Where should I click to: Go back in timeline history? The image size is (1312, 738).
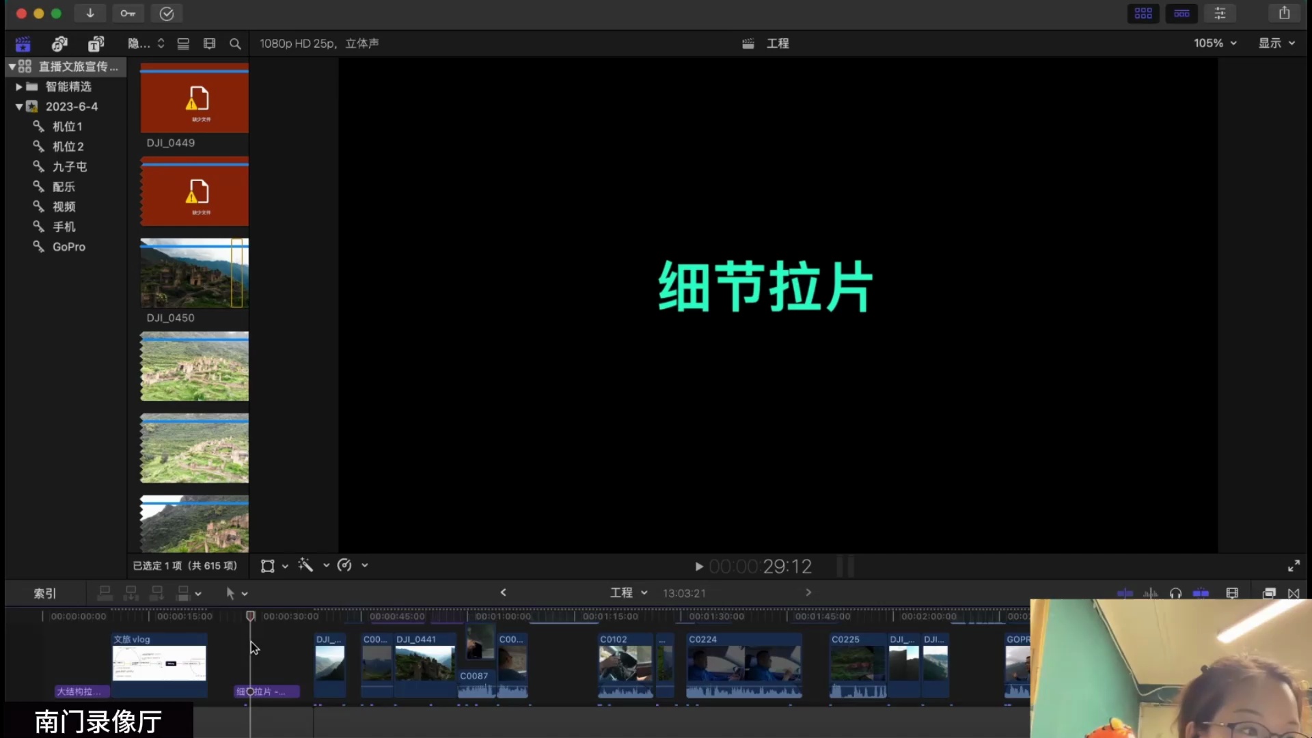click(503, 592)
